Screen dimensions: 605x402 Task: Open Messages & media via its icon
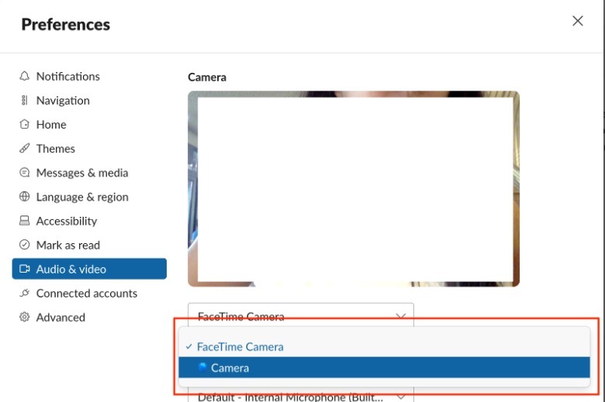(25, 173)
